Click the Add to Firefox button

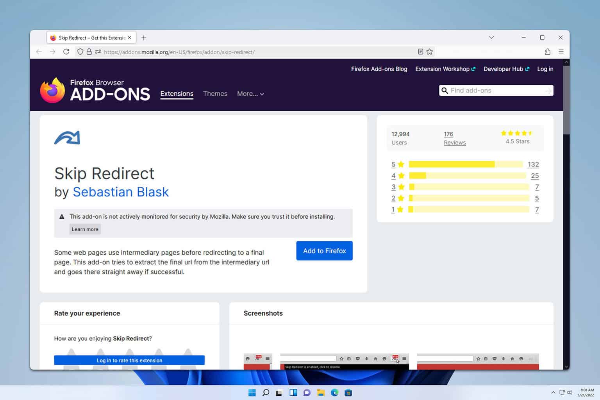324,251
